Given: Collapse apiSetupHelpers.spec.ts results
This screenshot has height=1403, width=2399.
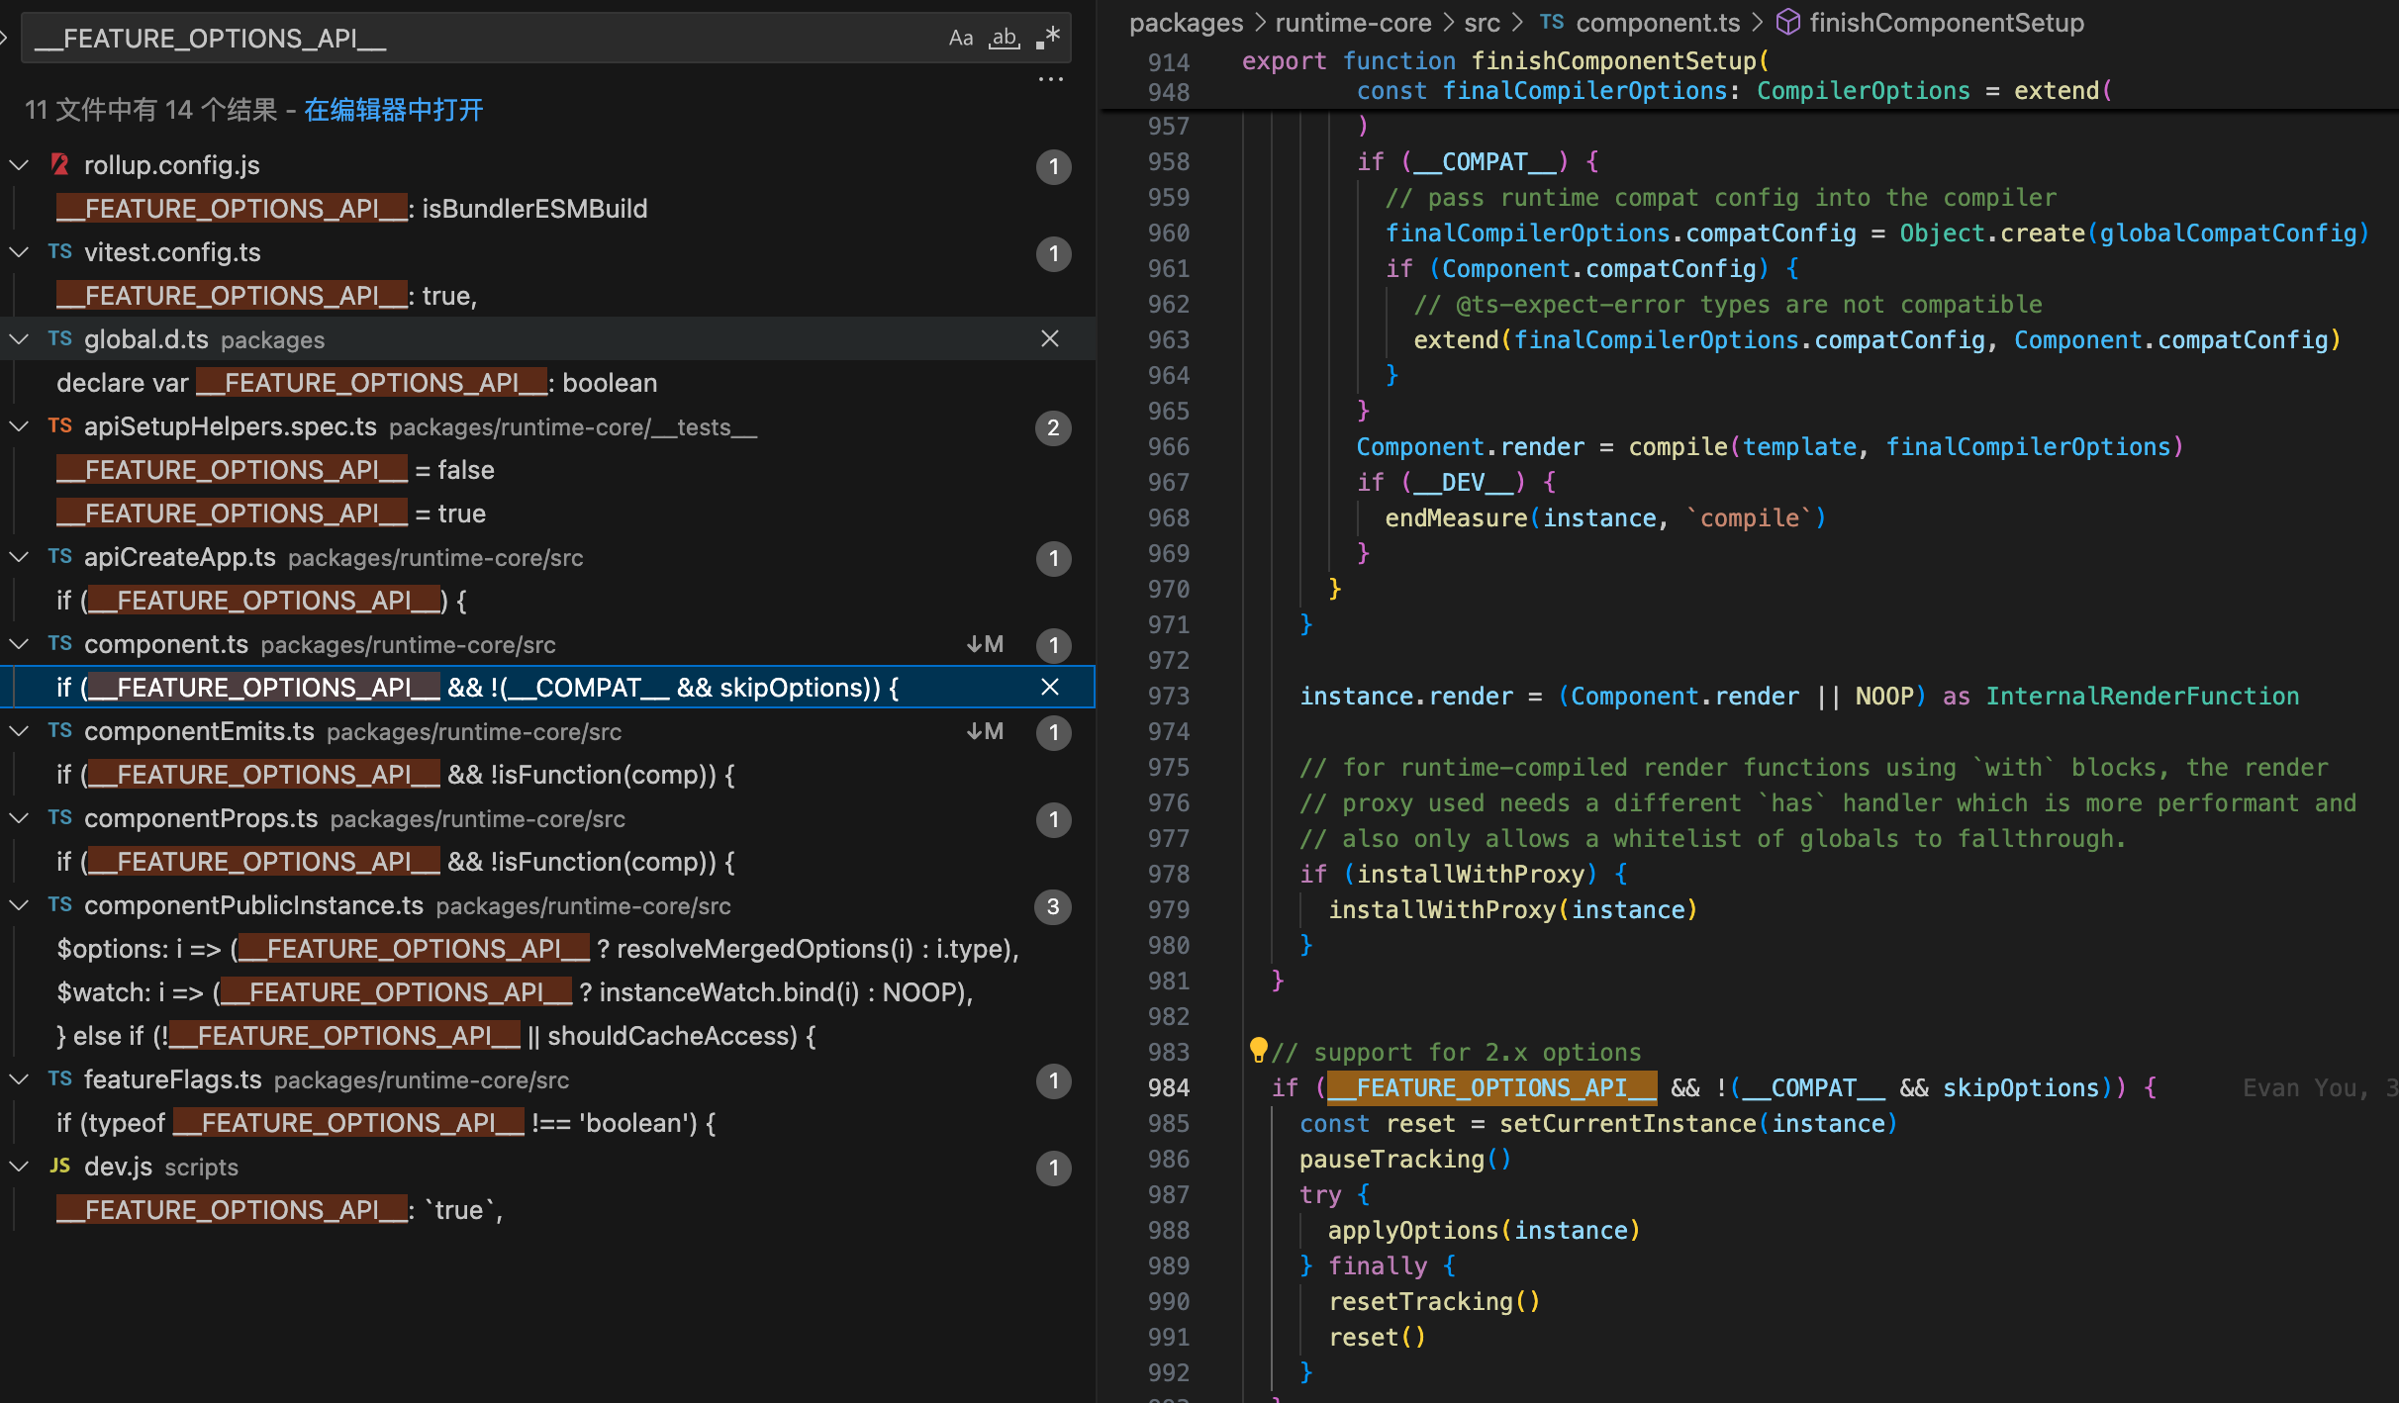Looking at the screenshot, I should [x=19, y=426].
